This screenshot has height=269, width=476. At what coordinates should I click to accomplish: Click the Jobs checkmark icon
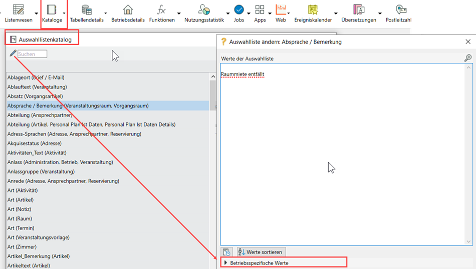coord(239,9)
